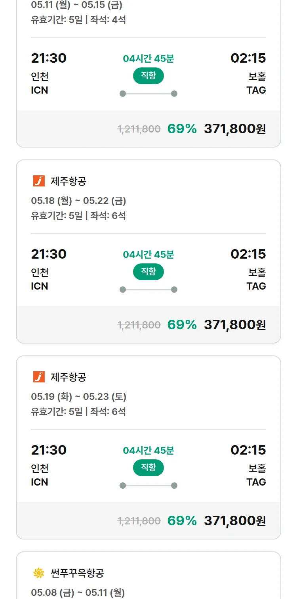Click the route line under 직항 in the 05.19 card
The image size is (297, 599).
148,486
